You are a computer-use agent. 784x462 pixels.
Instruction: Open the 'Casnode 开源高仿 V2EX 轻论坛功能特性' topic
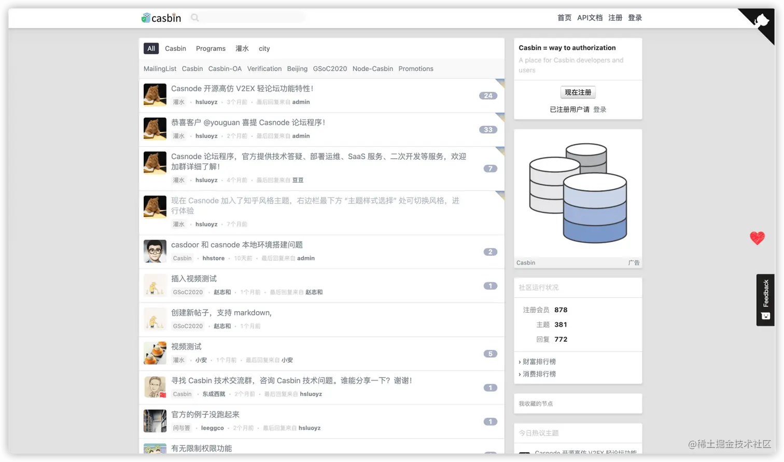242,89
